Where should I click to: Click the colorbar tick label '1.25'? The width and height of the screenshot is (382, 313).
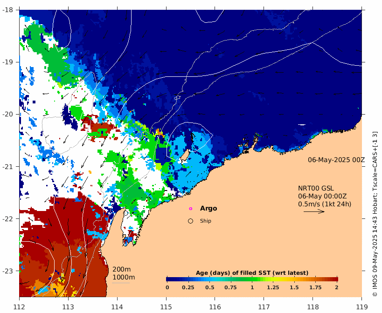click(x=273, y=287)
